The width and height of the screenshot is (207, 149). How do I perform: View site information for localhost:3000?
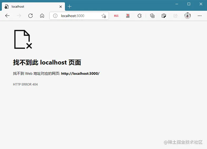pyautogui.click(x=55, y=16)
